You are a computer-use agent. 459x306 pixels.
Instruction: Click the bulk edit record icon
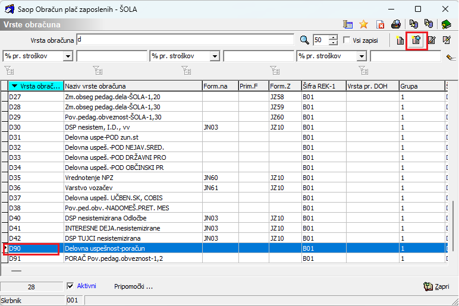pyautogui.click(x=447, y=40)
